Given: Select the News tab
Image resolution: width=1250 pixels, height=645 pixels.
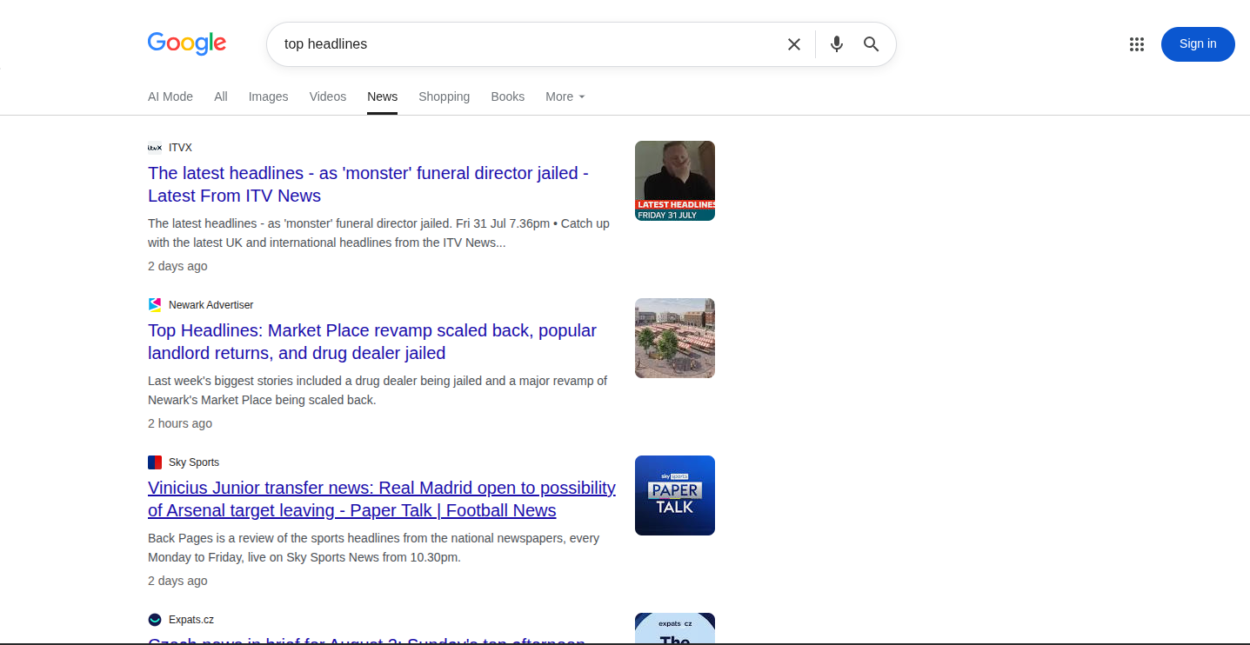Looking at the screenshot, I should (383, 96).
